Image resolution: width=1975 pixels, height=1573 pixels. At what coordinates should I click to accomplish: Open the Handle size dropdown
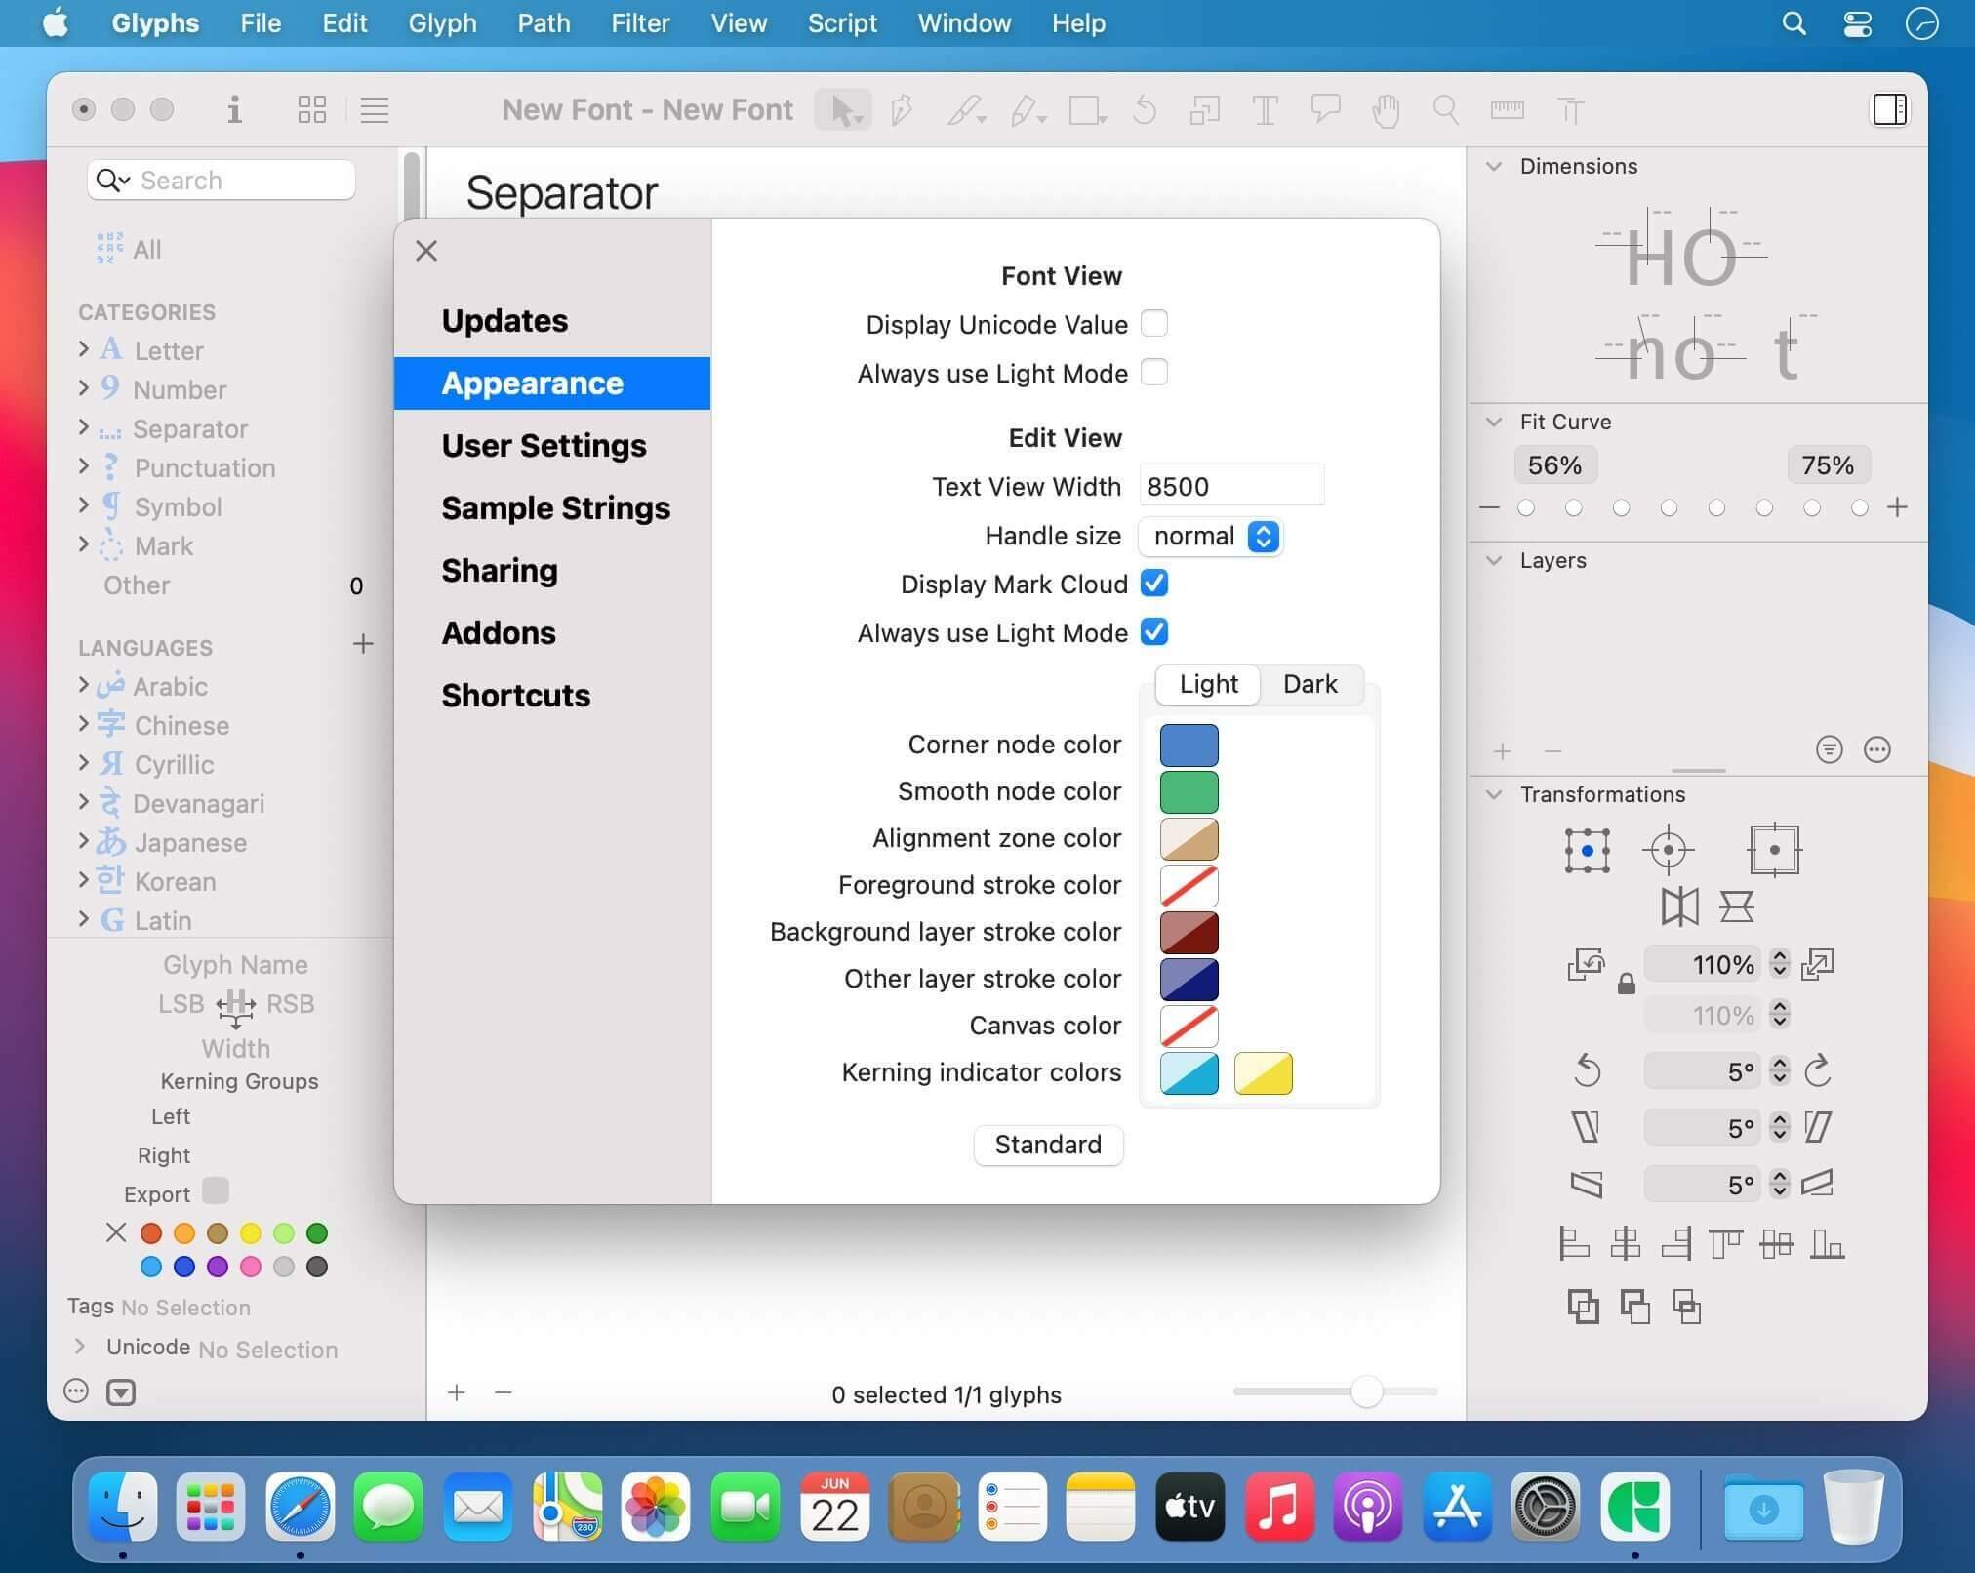click(x=1211, y=536)
